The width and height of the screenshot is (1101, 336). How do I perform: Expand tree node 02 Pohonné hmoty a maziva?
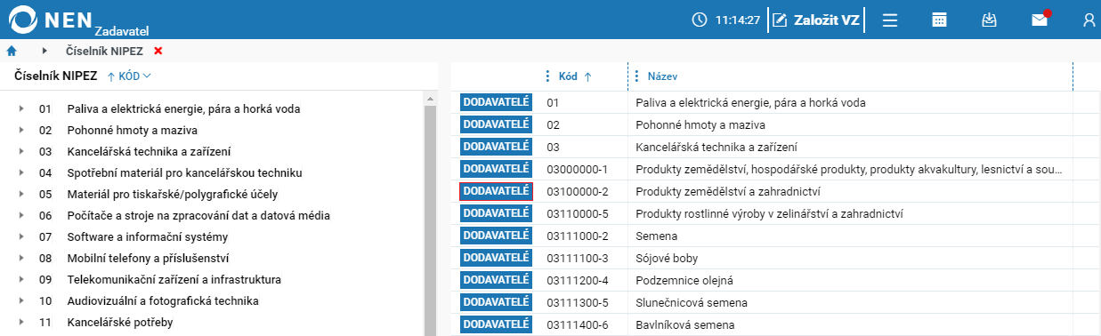pos(21,131)
